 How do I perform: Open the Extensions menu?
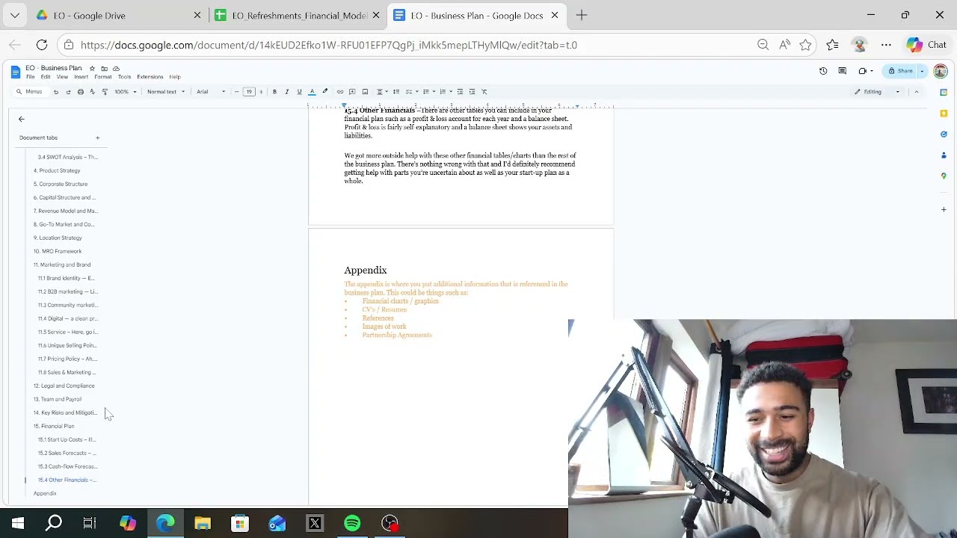(x=150, y=77)
